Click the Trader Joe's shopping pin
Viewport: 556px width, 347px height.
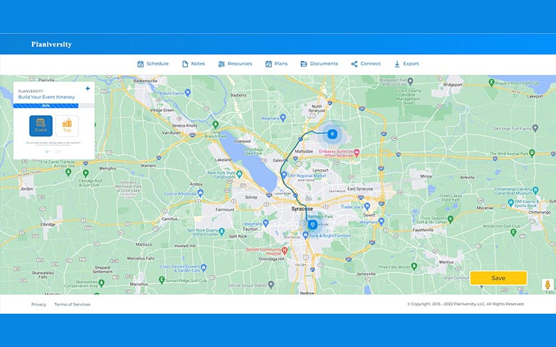367,206
